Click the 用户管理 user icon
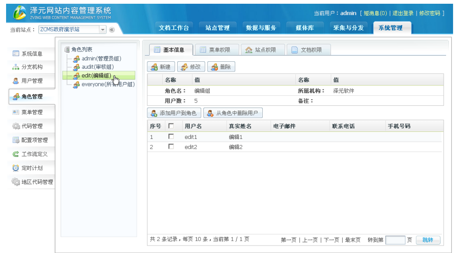 coord(15,81)
